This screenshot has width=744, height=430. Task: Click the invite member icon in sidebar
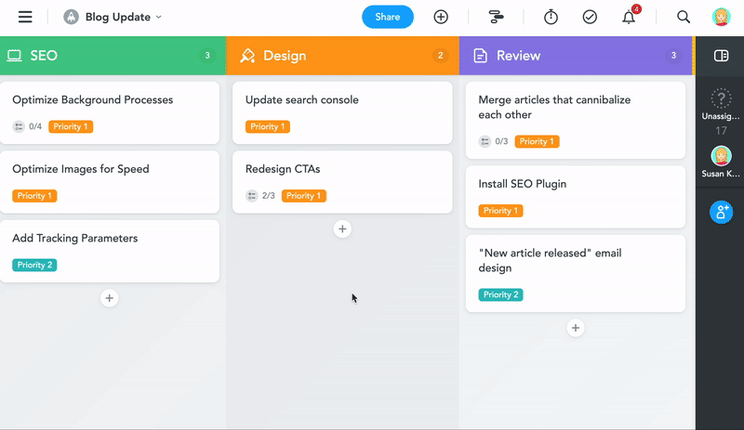(721, 212)
